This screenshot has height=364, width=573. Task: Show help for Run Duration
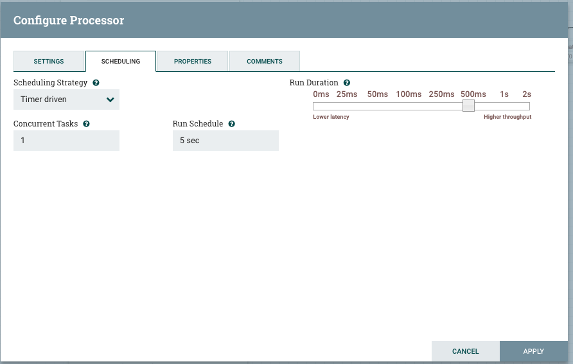tap(347, 83)
